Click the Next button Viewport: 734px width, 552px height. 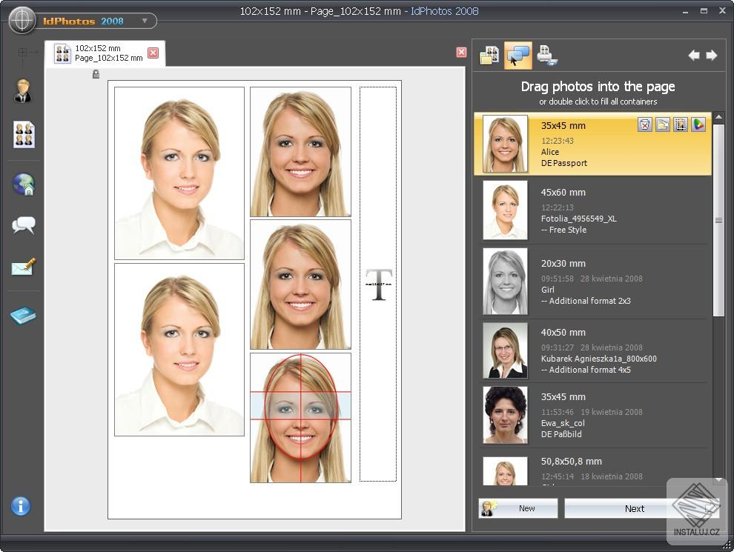(x=634, y=508)
